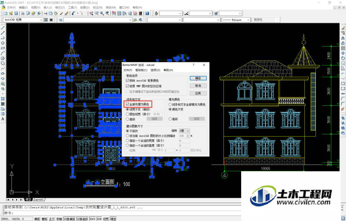Toggle the 全部处理为黑色 checkbox
The width and height of the screenshot is (346, 221).
tap(128, 104)
